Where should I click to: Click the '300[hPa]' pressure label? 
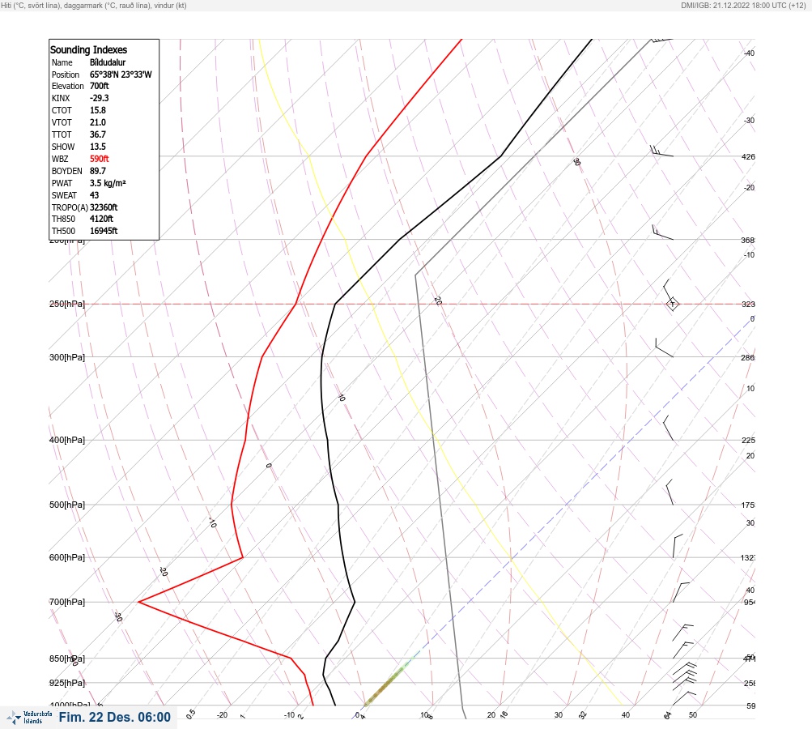[x=67, y=357]
